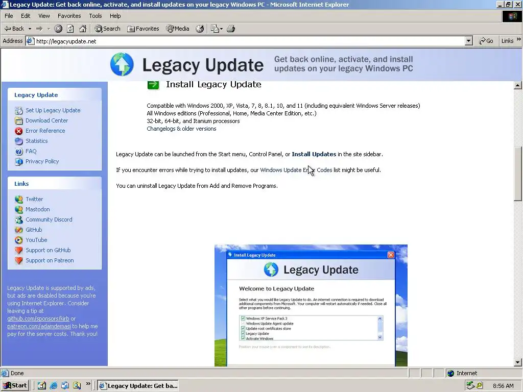Expand the address bar dropdown arrow
The width and height of the screenshot is (523, 392).
click(x=469, y=41)
